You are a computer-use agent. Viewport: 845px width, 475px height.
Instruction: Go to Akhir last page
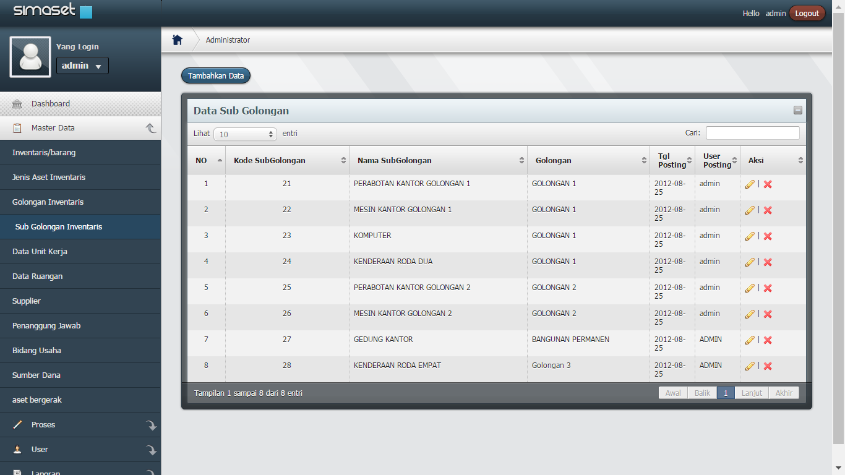[x=784, y=393]
